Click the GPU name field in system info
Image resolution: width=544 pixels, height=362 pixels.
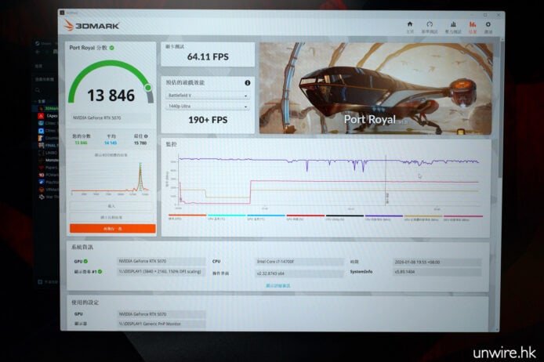[161, 261]
